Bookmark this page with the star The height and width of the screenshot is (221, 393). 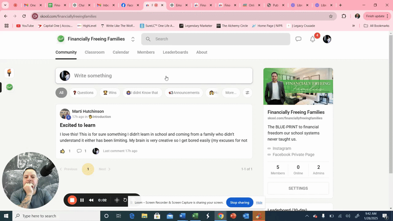coord(331,16)
